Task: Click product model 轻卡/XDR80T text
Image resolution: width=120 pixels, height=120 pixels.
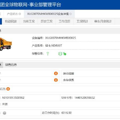Action: (x=54, y=46)
